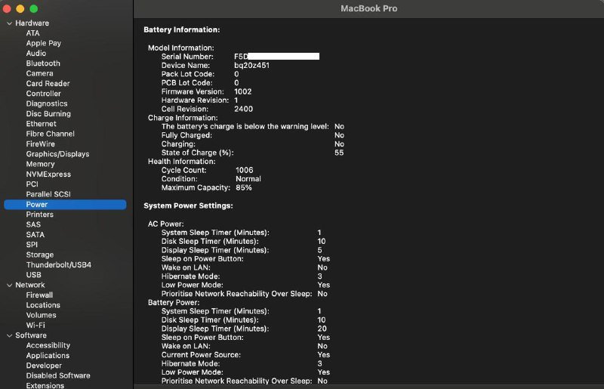Click the MacBook Pro window title
Screen dimensions: 604x389
369,8
